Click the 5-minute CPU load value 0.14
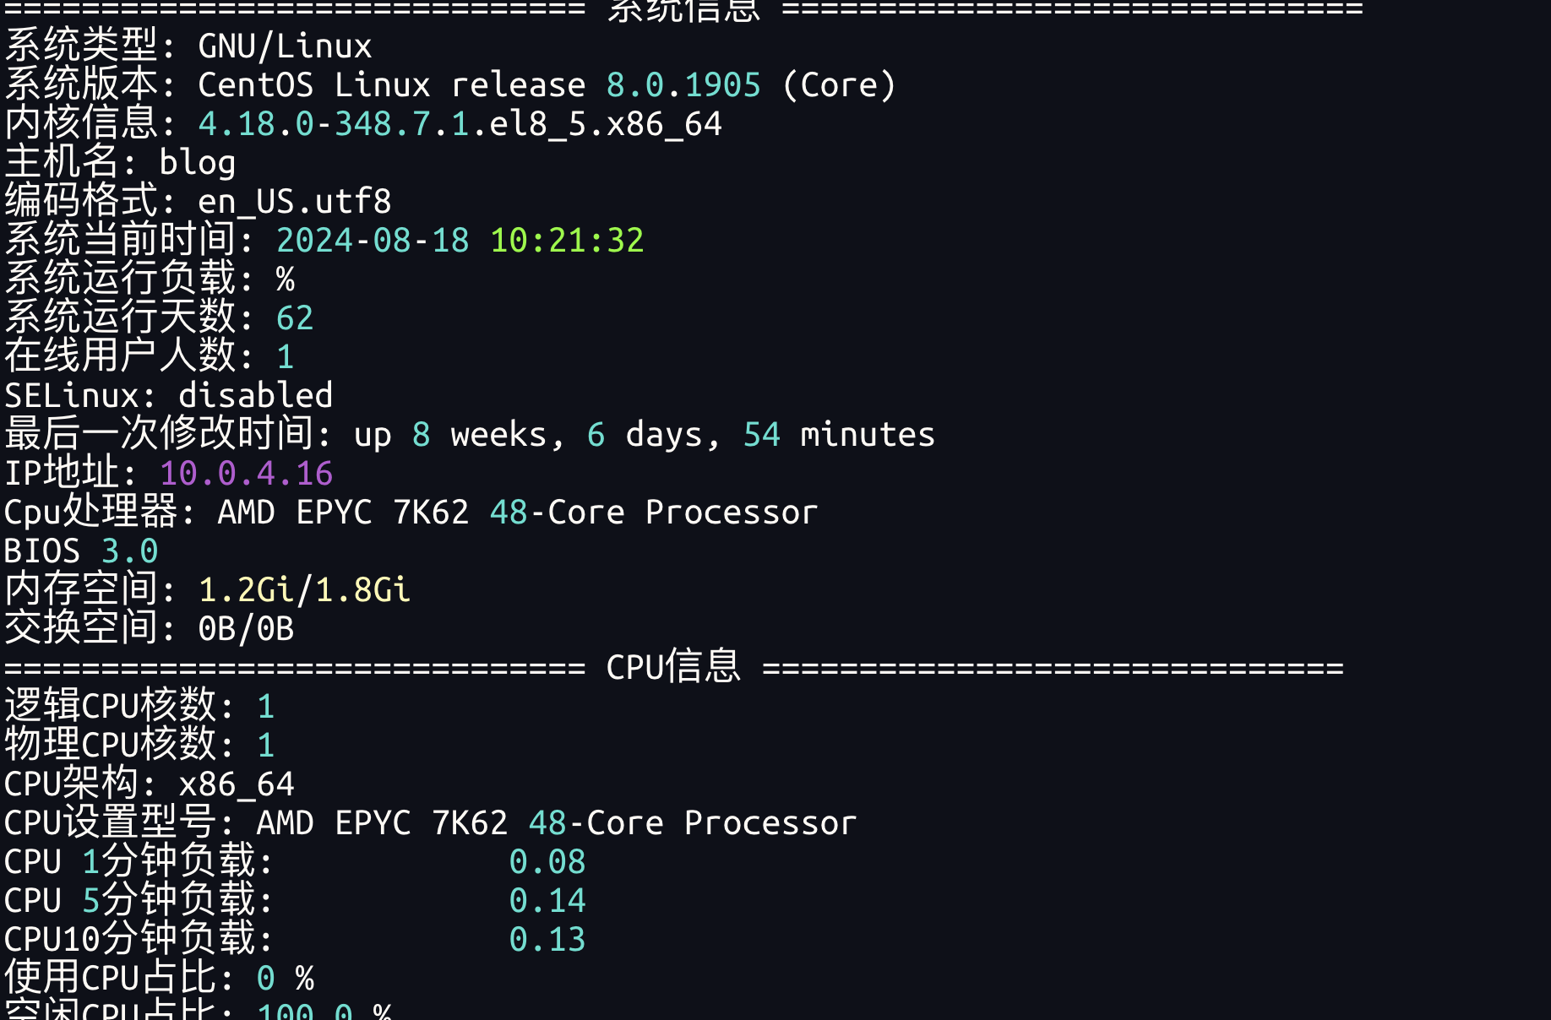 547,901
